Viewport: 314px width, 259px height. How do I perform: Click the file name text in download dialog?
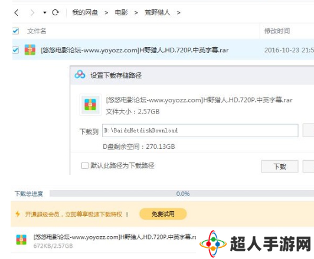(x=199, y=100)
